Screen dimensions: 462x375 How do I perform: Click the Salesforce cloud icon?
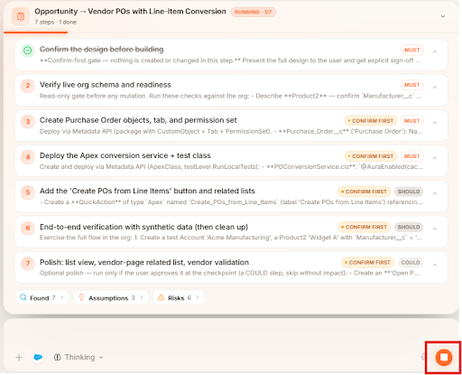[x=38, y=357]
